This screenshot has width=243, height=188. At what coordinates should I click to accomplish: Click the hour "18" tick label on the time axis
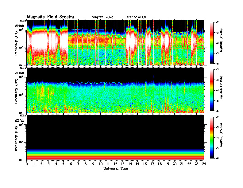tap(160, 164)
